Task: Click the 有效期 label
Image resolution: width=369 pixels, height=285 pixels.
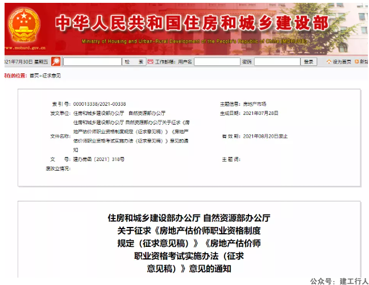Action: pyautogui.click(x=231, y=136)
